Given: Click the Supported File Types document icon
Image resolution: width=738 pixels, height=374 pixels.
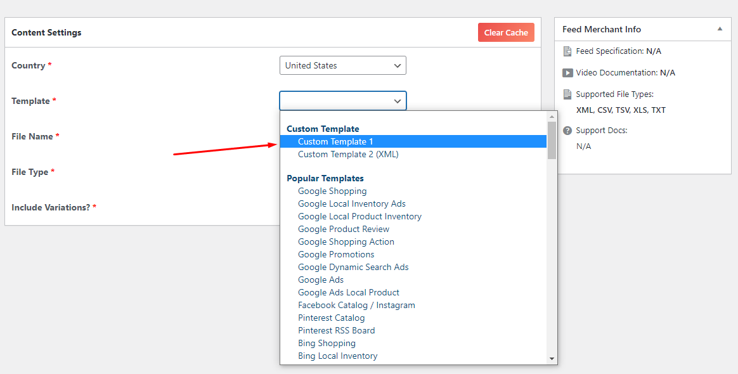Looking at the screenshot, I should coord(567,94).
